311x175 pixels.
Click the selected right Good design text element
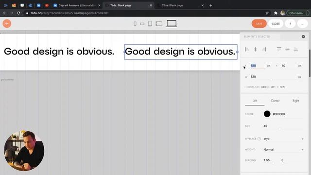tap(181, 52)
